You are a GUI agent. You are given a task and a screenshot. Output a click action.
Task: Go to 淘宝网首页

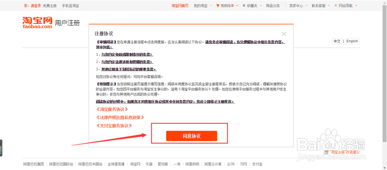click(180, 6)
